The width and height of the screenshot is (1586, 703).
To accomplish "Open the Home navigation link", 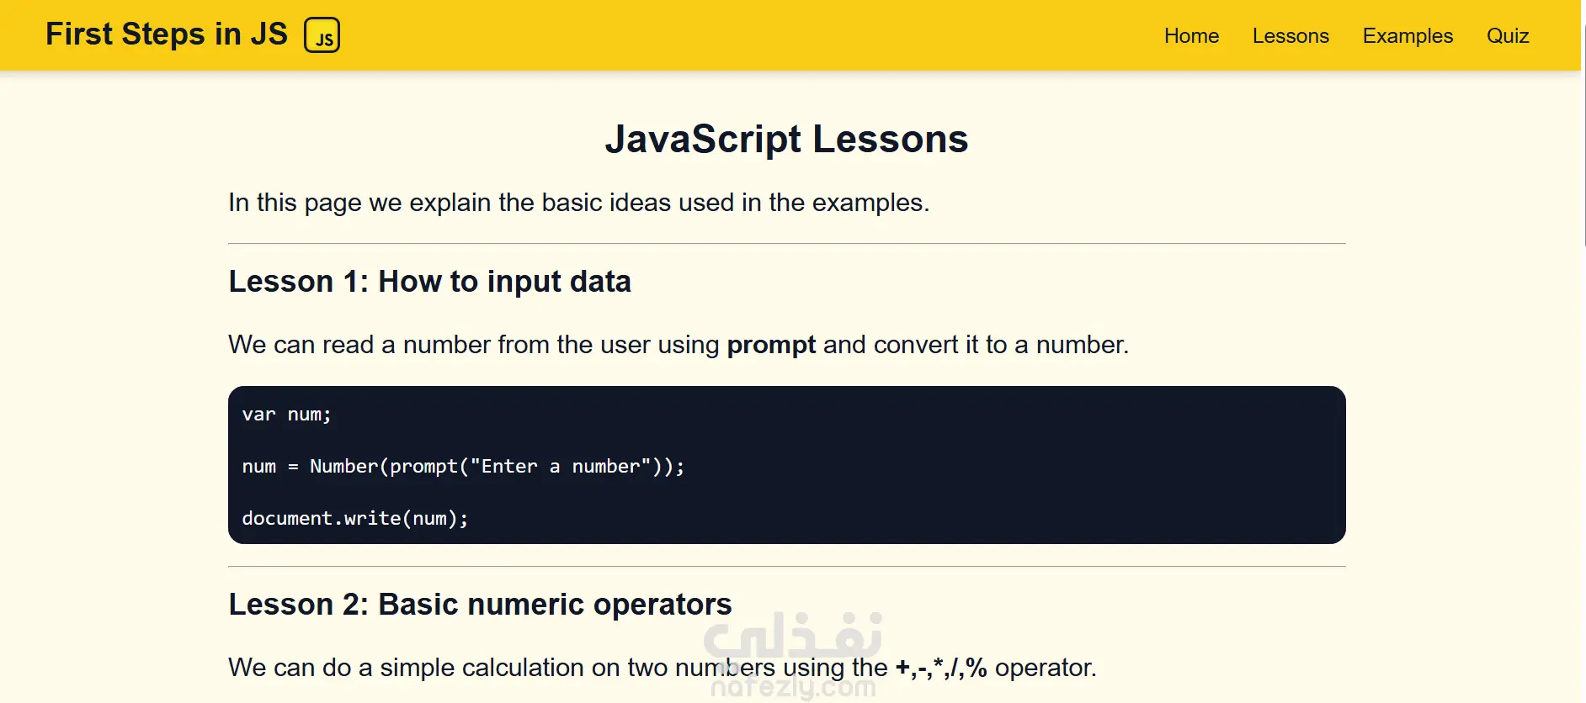I will point(1191,36).
